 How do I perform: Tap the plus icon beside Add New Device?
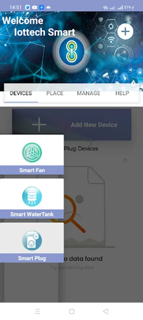(39, 124)
